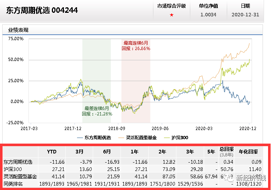Click the 灵活配置型基金 6月 value 21.59
The image size is (275, 190).
click(x=114, y=176)
